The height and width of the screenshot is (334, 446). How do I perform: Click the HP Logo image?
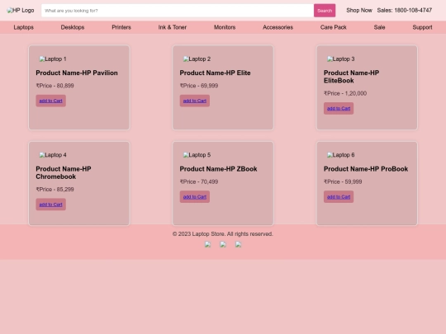click(21, 11)
